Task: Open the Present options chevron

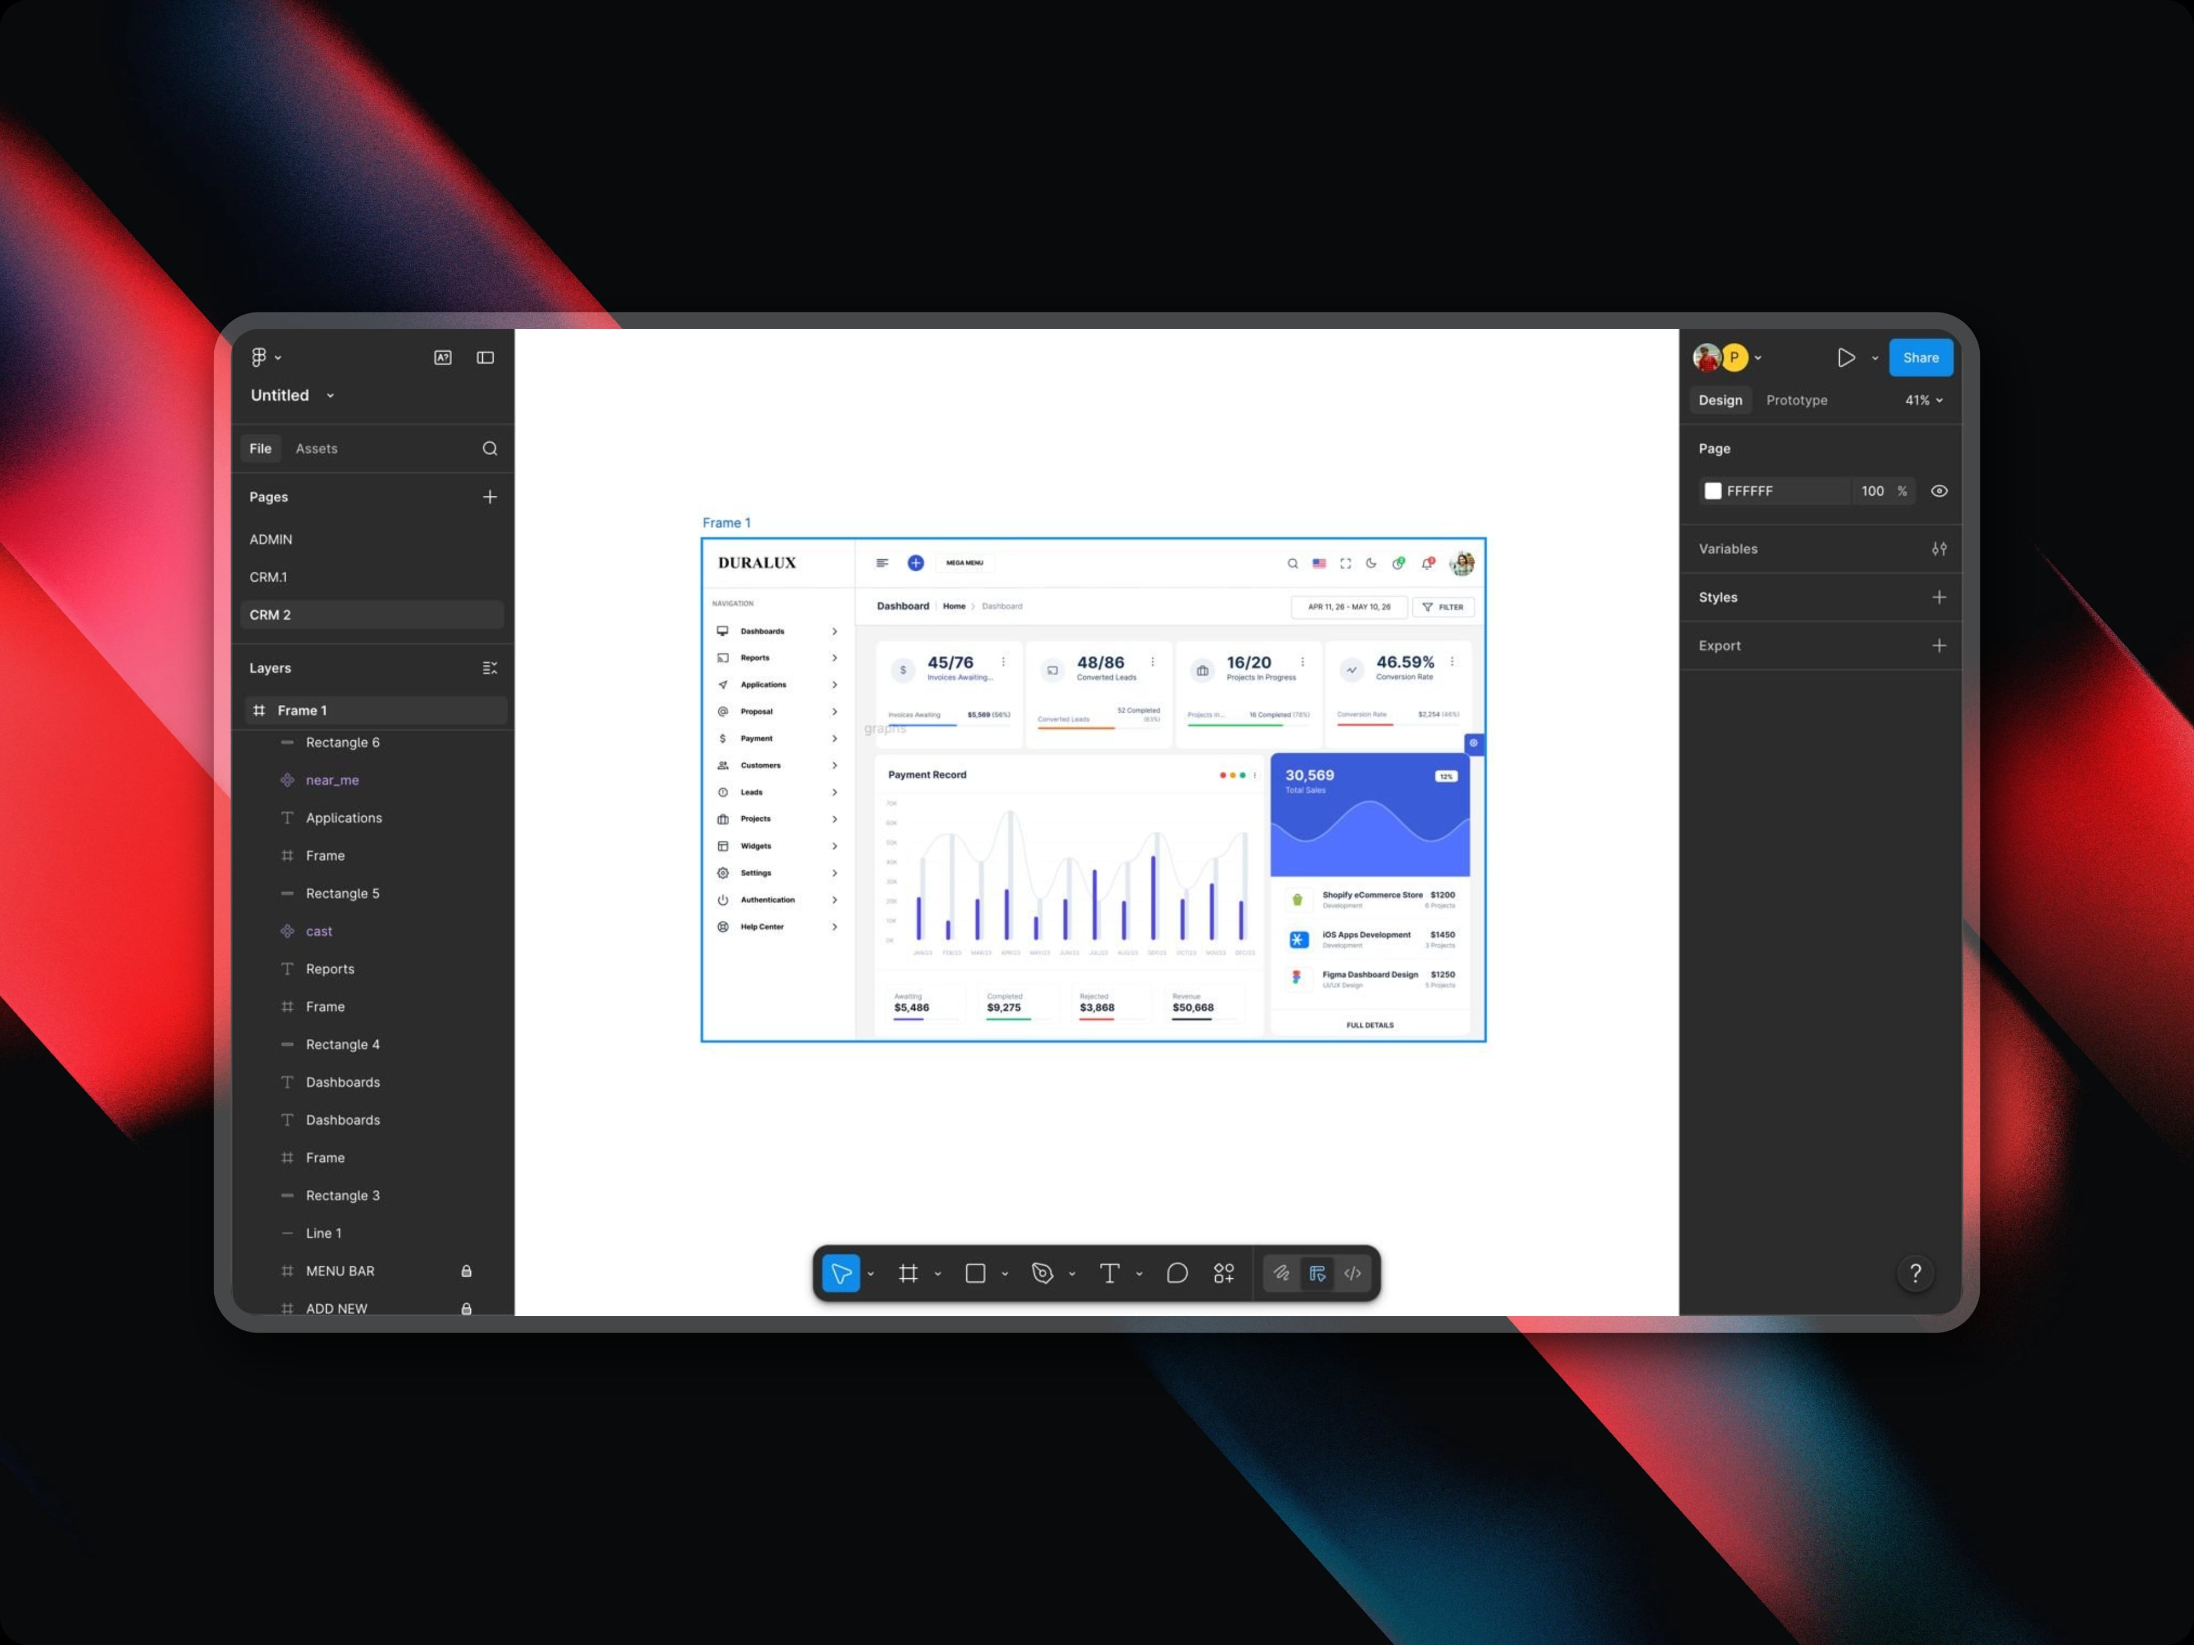Action: tap(1875, 358)
